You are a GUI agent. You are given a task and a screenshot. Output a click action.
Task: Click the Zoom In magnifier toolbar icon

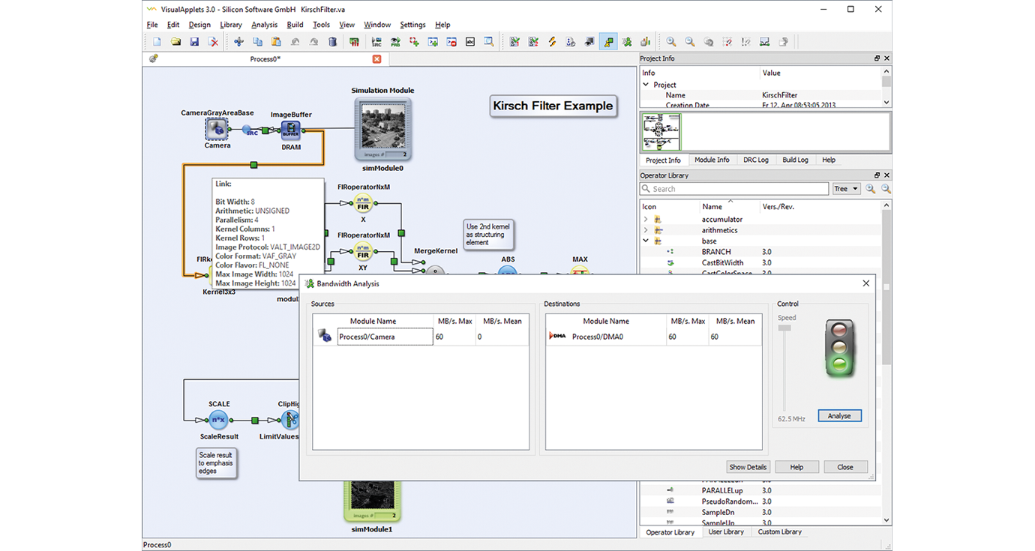coord(671,42)
